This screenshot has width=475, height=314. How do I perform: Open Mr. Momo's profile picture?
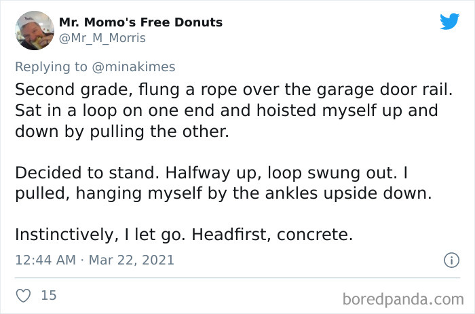point(34,30)
